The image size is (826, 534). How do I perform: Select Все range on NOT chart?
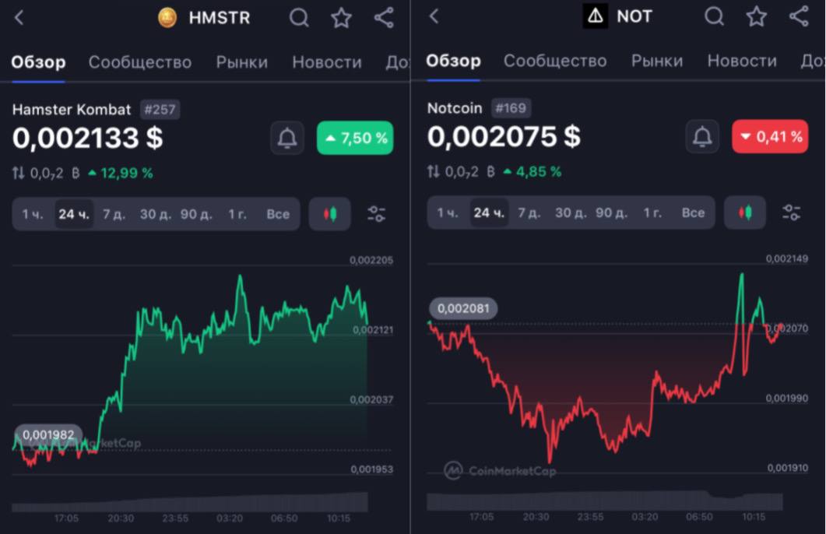tap(693, 213)
